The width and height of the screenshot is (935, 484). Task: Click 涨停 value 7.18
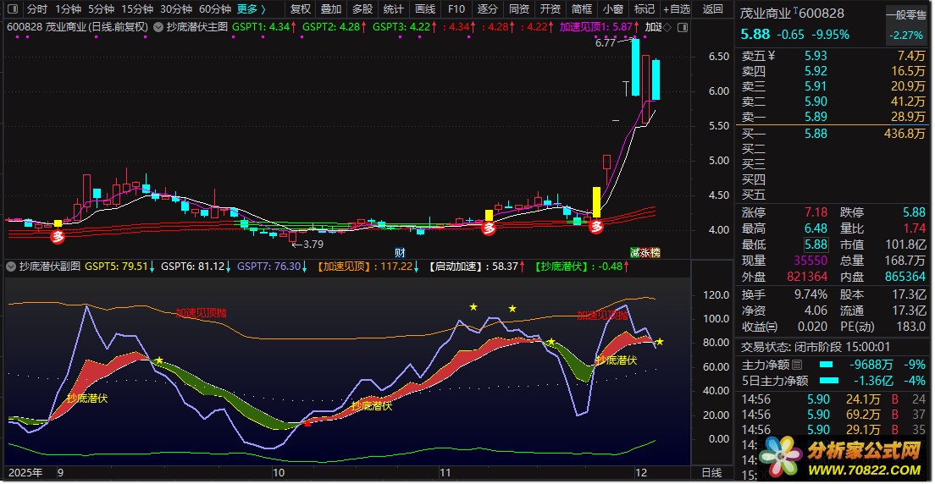[815, 212]
